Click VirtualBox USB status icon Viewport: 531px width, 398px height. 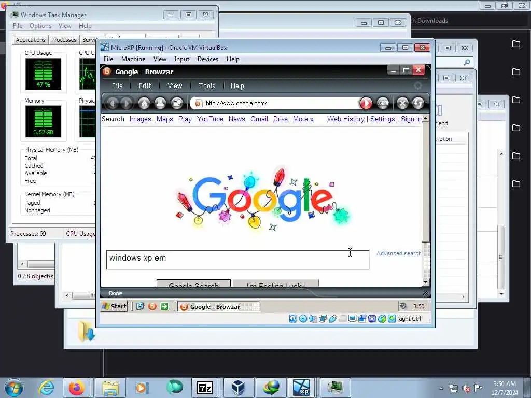(333, 319)
